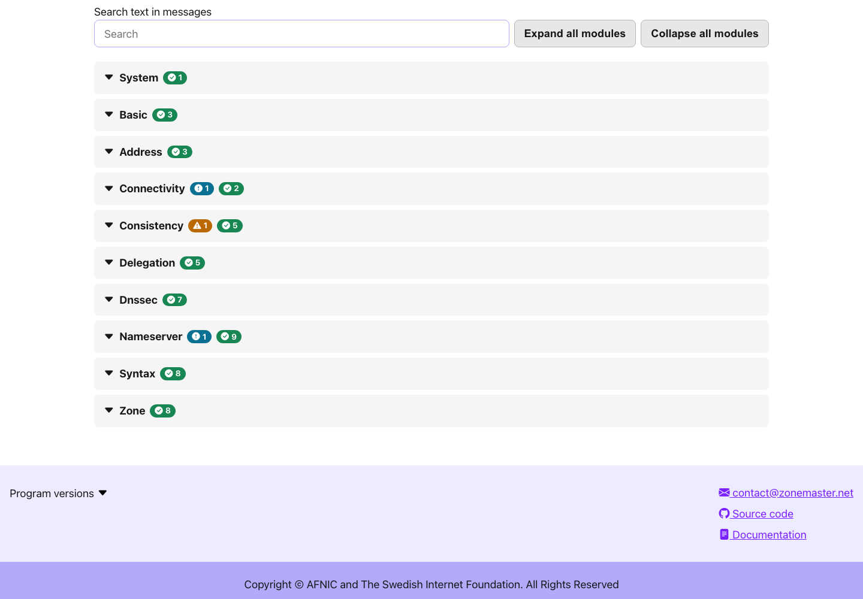Expand the System module arrow
The image size is (863, 599).
(109, 77)
